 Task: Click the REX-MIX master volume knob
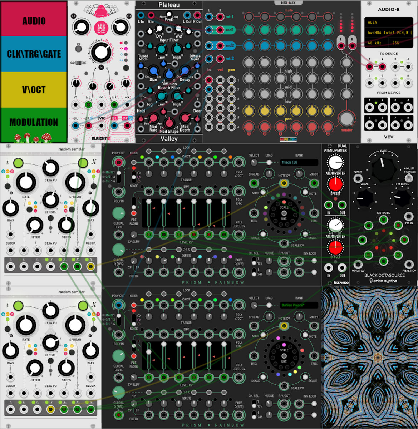(346, 119)
